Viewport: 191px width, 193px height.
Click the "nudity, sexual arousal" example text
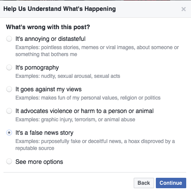point(68,76)
